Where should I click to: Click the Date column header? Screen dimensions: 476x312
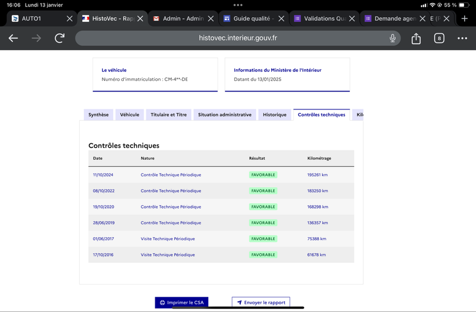tap(98, 158)
